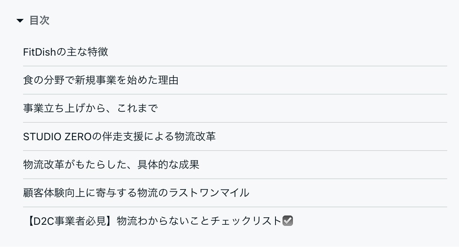Screen dimensions: 459x247
Task: Click the 目次 heading label
Action: click(40, 20)
